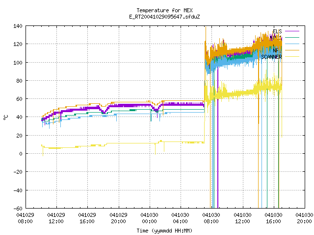Click the y-axis tick label '60'
This screenshot has height=235, width=314.
pos(19,99)
